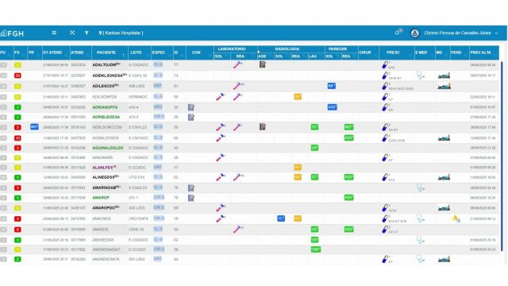Expand the Zózimo Pessoa de Carvalho Júnior menu

460,33
